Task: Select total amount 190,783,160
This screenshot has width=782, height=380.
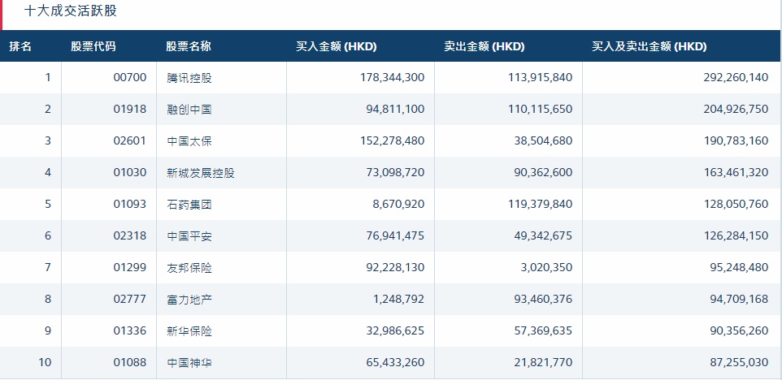Action: (736, 140)
